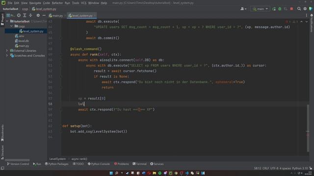Image resolution: width=314 pixels, height=176 pixels.
Task: Toggle the TODO tool window
Action: pos(78,164)
